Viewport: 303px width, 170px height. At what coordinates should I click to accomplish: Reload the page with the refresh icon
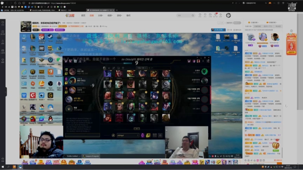(15, 3)
